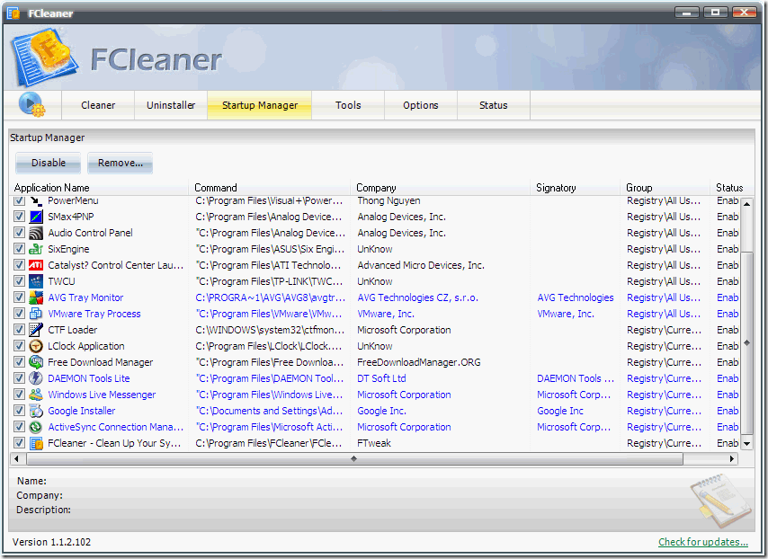Viewport: 768px width, 559px height.
Task: Click the horizontal scrollbar thumb
Action: click(x=354, y=458)
